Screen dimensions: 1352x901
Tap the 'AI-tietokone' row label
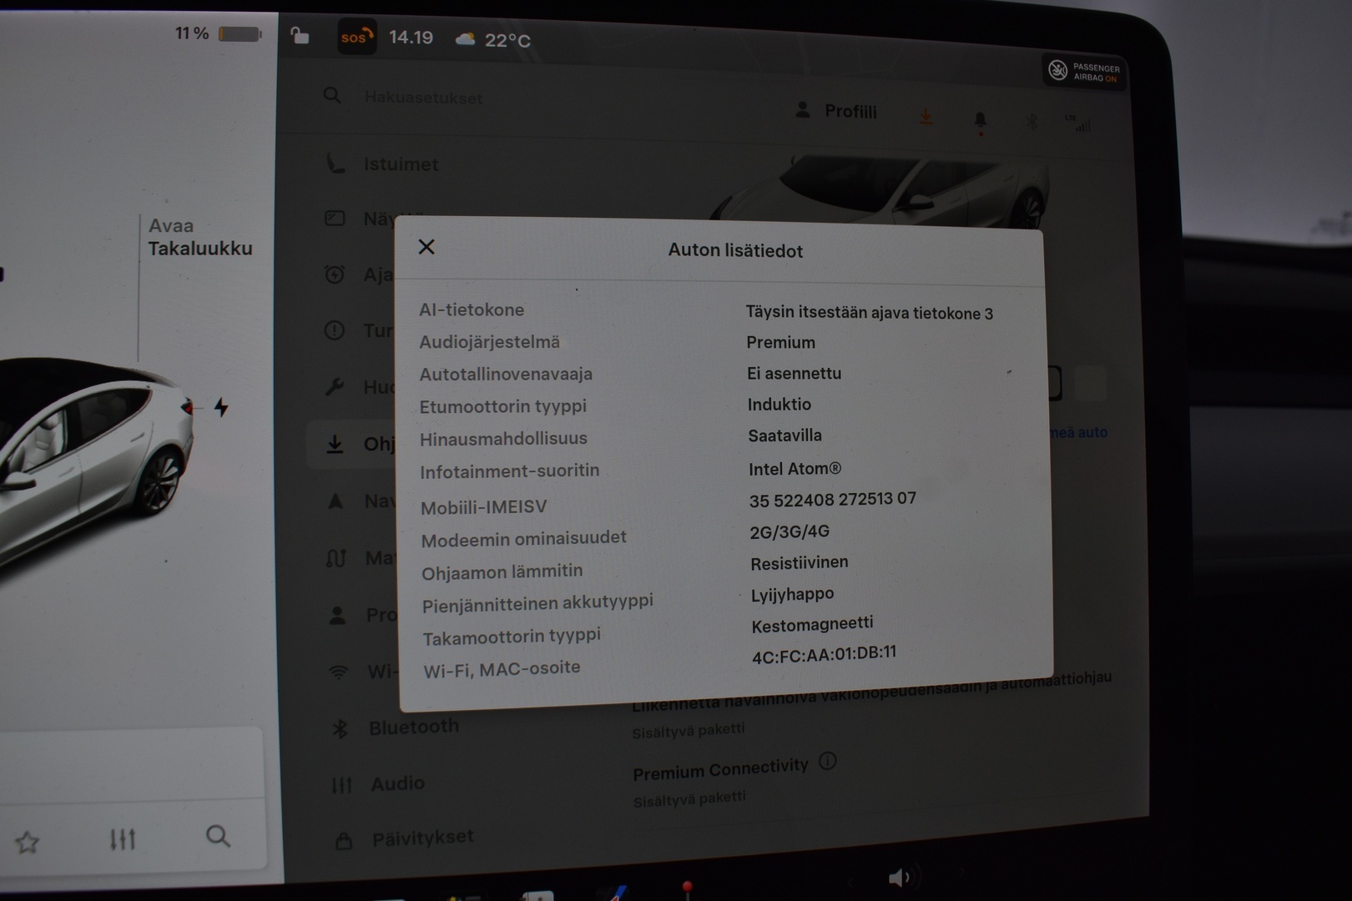pos(472,310)
